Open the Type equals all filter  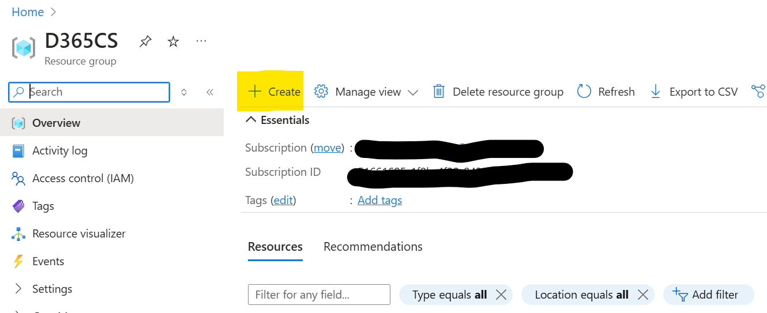pyautogui.click(x=449, y=295)
